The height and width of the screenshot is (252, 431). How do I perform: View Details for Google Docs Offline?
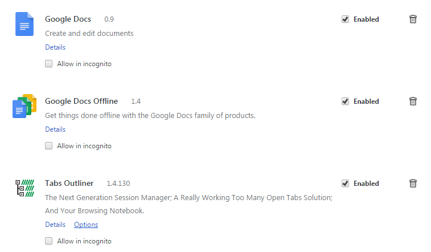[55, 129]
